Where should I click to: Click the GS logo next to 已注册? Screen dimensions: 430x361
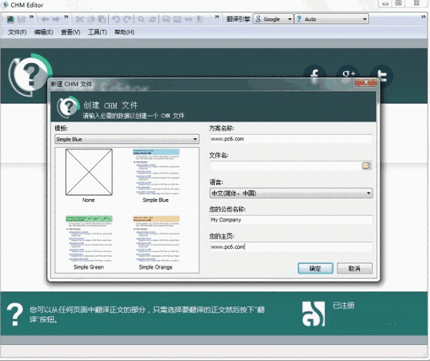314,314
